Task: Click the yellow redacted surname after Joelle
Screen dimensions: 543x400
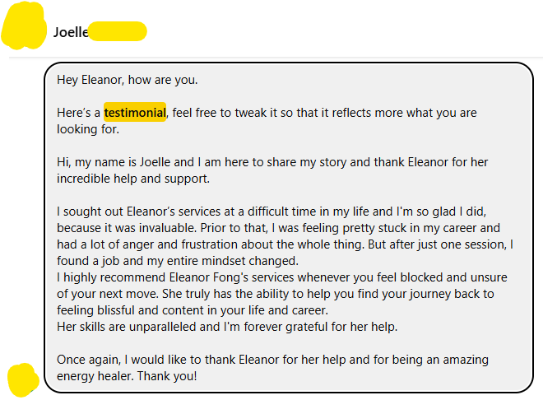Action: (x=117, y=32)
